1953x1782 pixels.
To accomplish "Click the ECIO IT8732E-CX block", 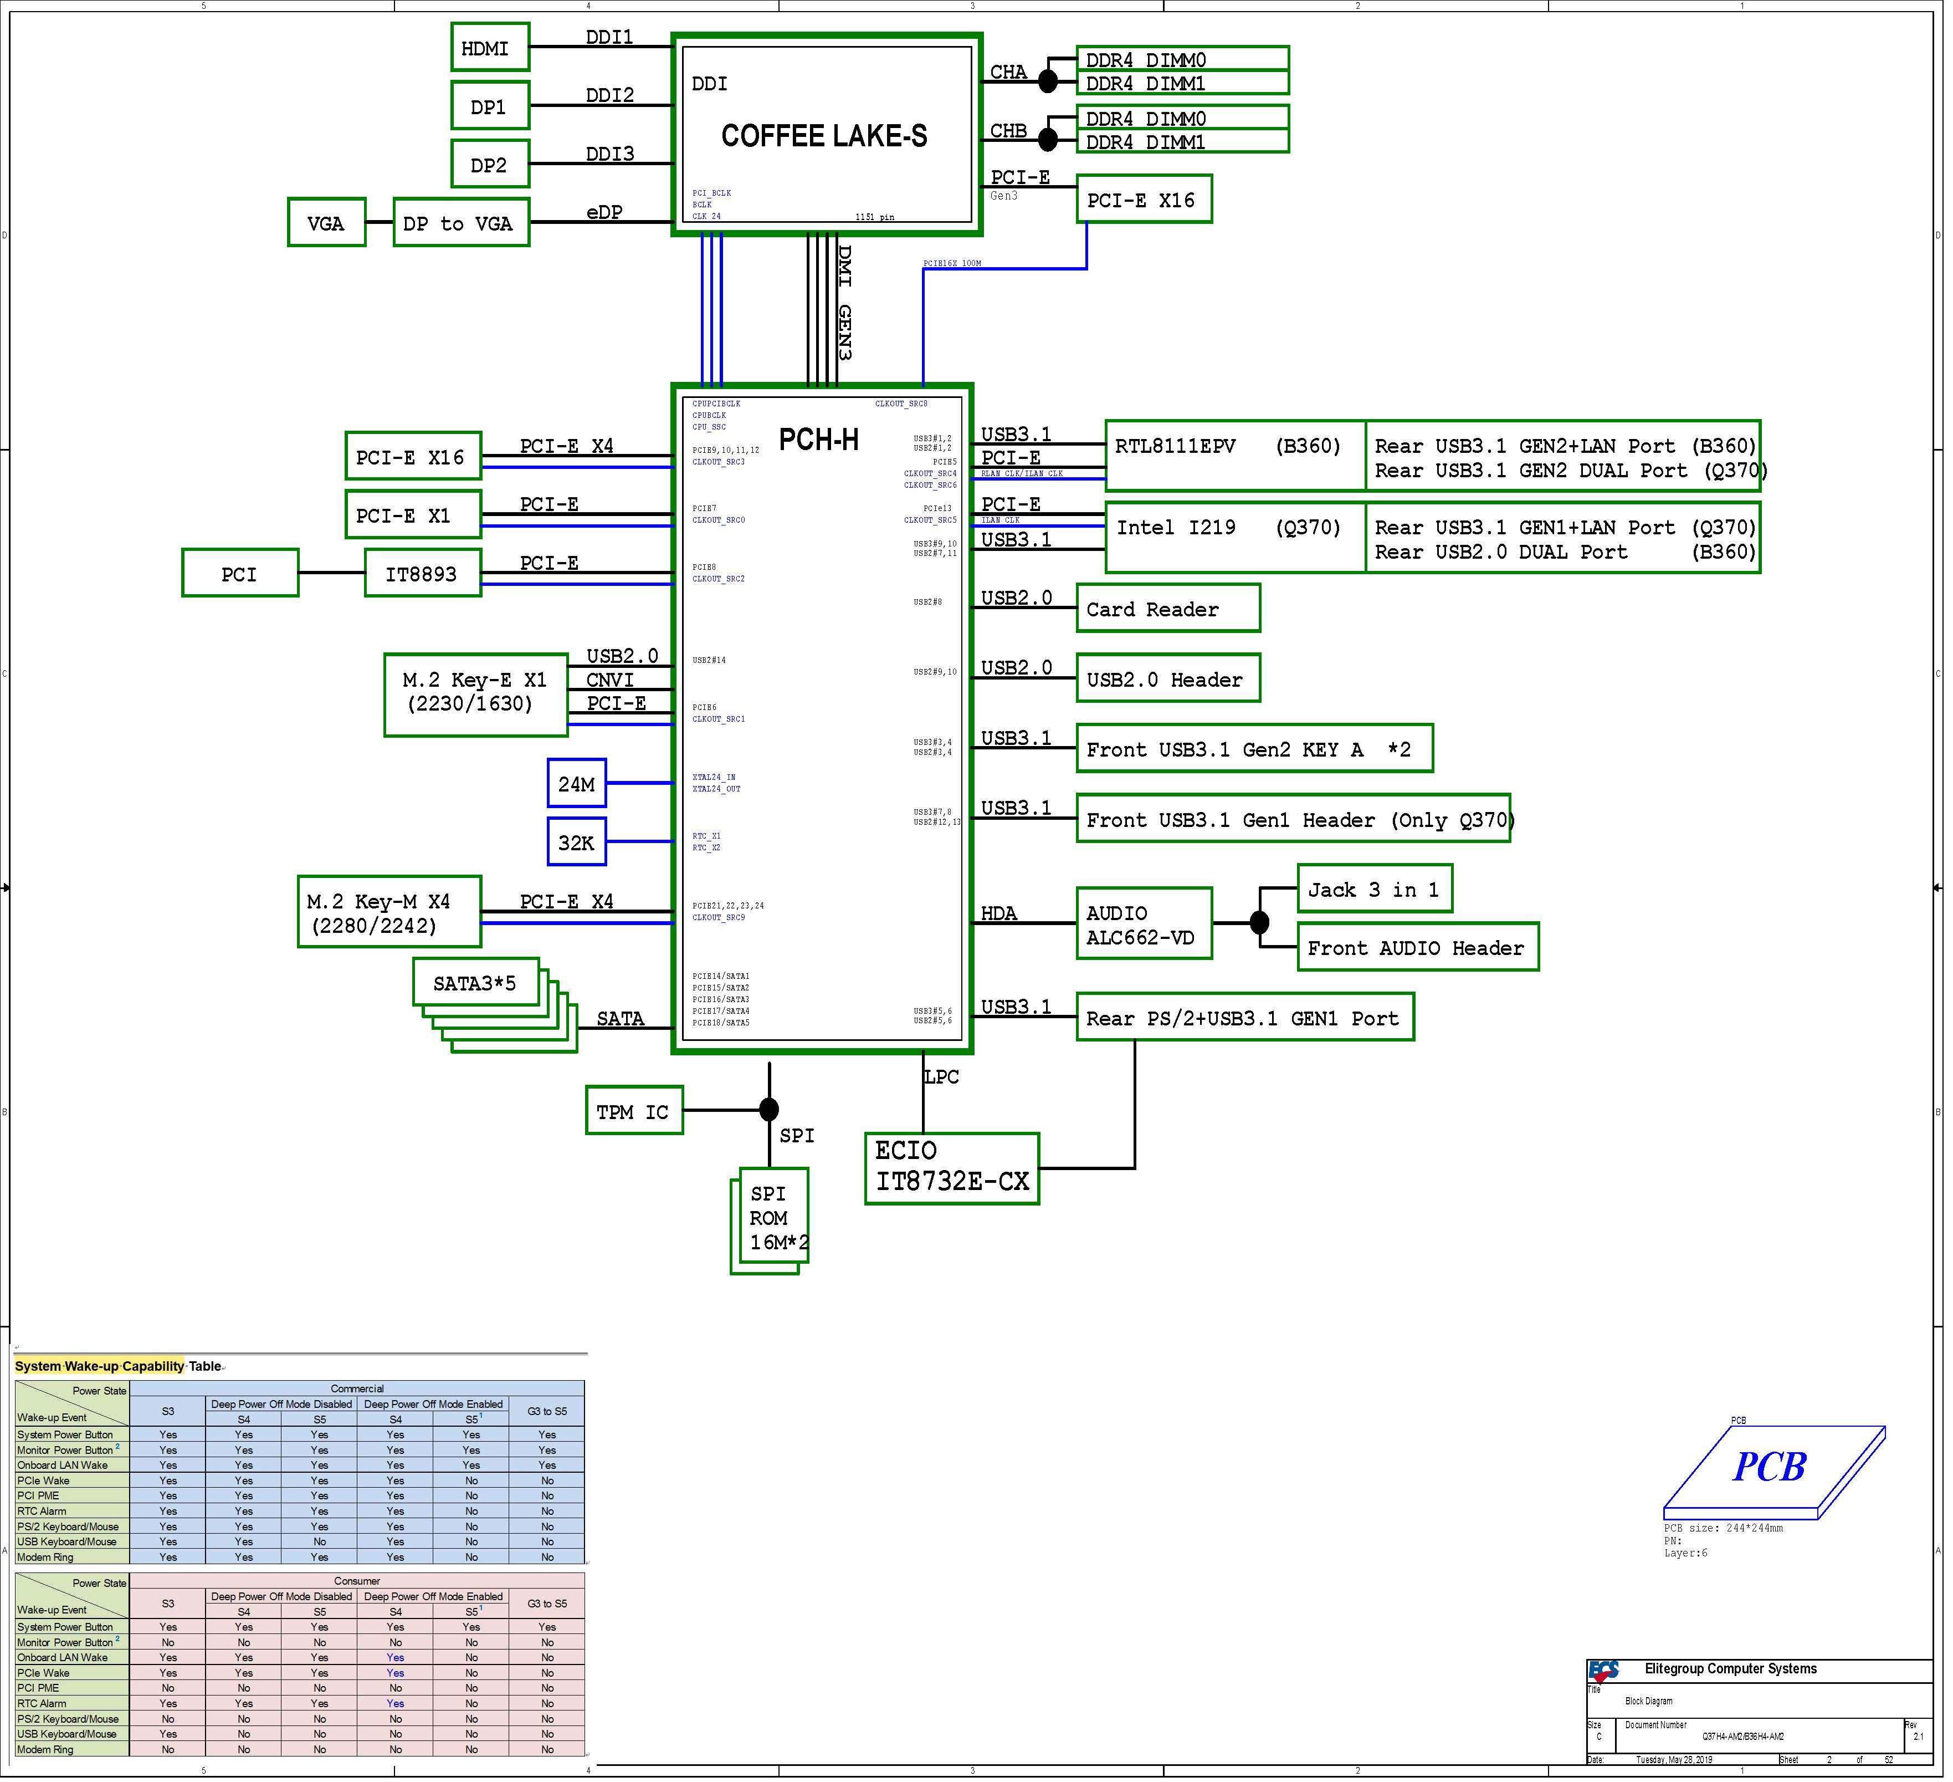I will click(x=951, y=1168).
